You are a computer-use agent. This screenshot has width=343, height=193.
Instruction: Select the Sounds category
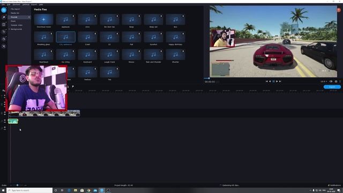click(19, 17)
